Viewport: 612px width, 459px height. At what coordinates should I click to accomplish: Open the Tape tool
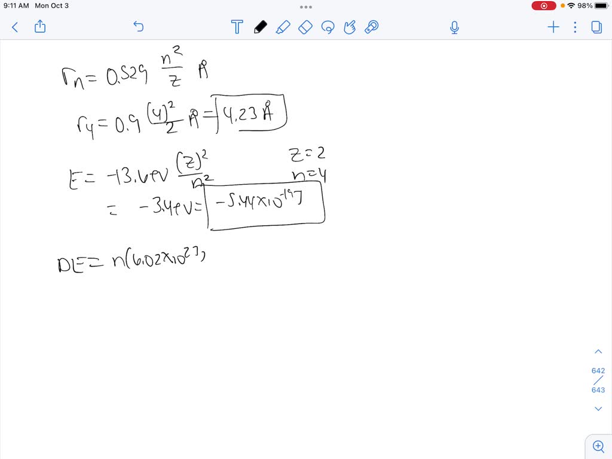[372, 27]
